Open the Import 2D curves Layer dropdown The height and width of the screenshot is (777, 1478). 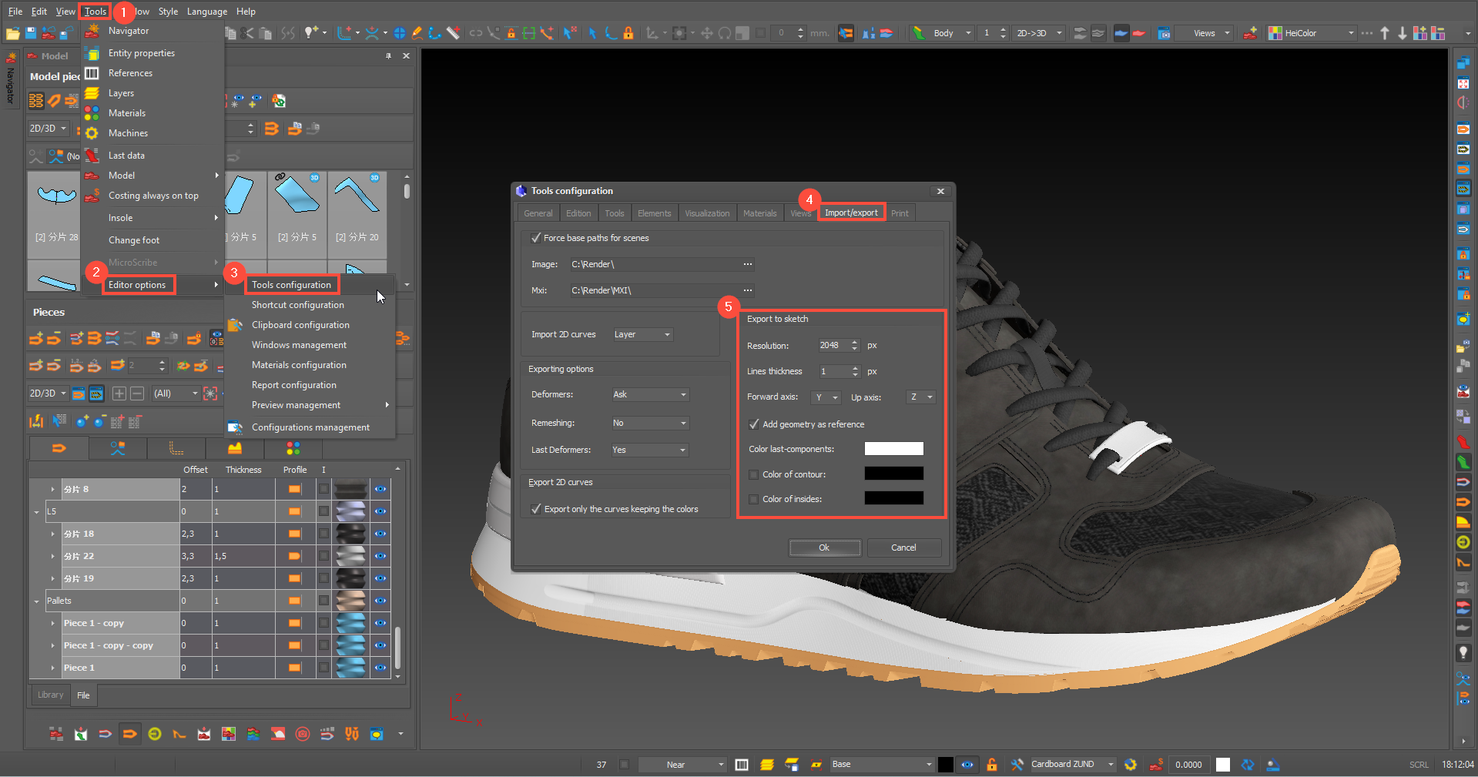pos(642,334)
